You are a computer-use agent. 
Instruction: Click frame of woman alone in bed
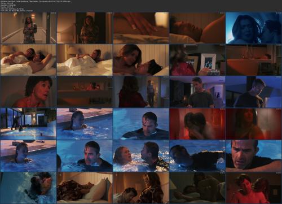(85, 60)
